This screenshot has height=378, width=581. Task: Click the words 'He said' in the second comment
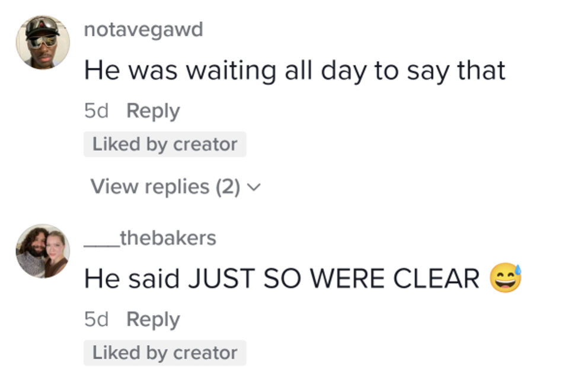[132, 279]
